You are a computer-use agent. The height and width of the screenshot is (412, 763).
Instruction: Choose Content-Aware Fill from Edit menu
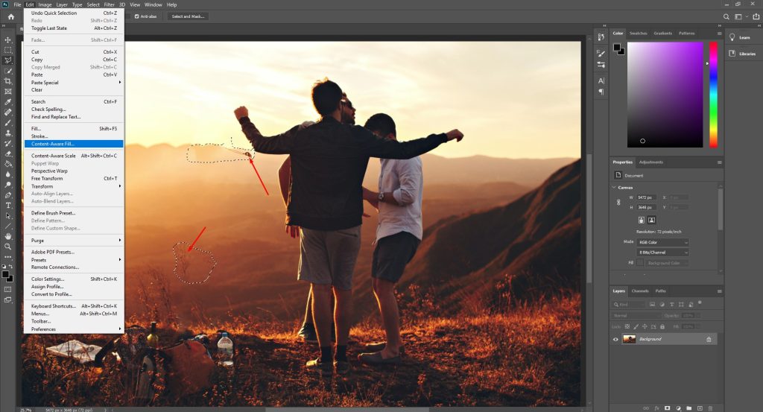53,144
